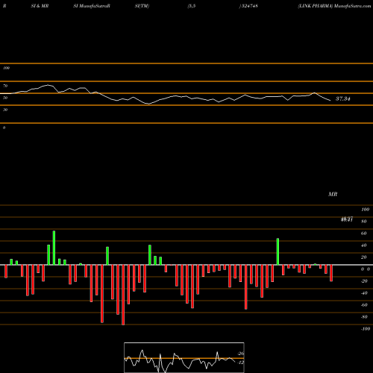
Task: Click the MR axis label "-100"
Action: click(x=366, y=329)
